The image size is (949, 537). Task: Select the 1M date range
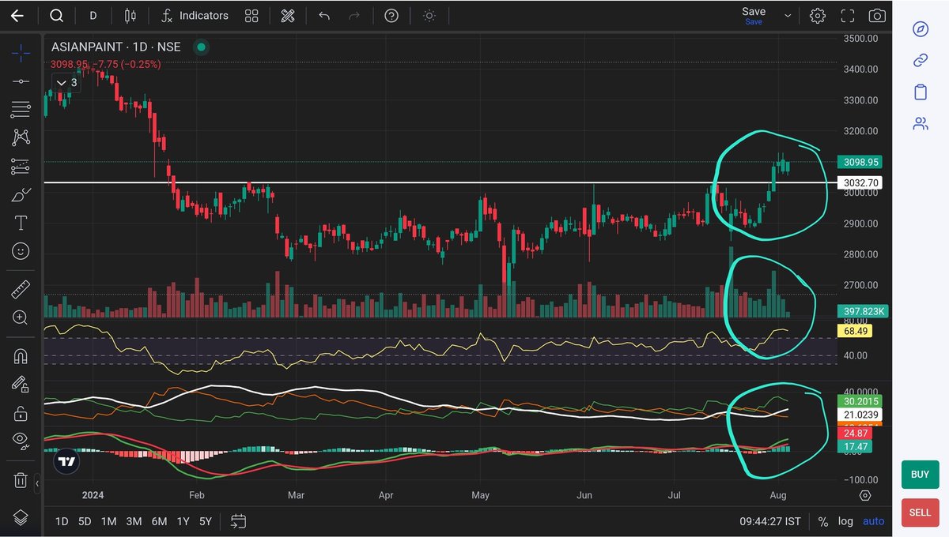[109, 522]
